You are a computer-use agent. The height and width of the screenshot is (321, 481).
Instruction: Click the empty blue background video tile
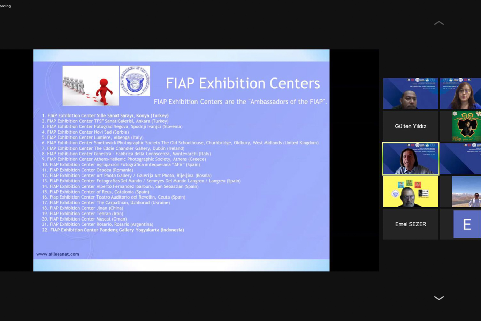tap(460, 159)
